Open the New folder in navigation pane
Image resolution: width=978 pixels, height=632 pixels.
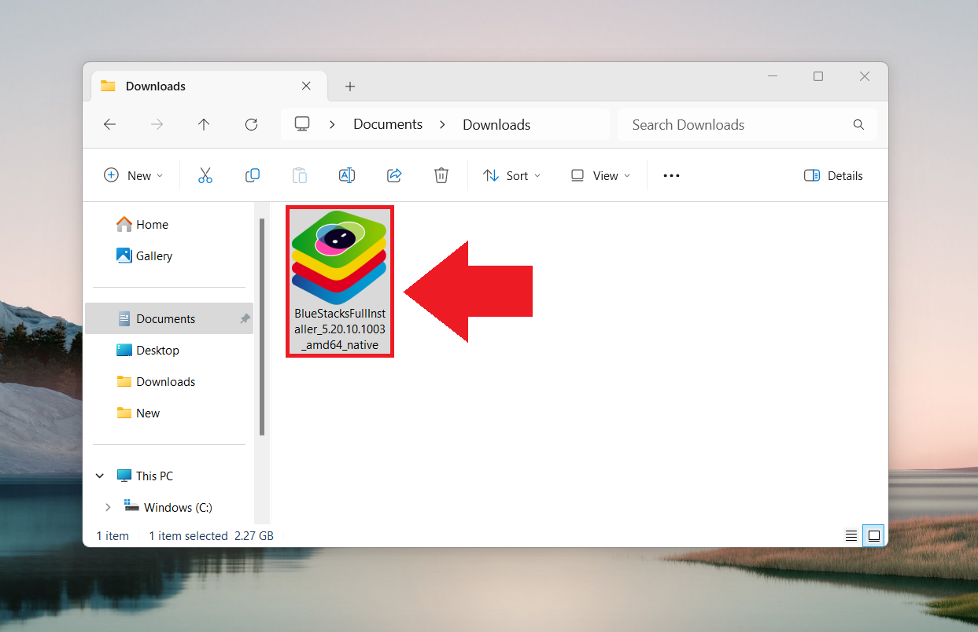pyautogui.click(x=138, y=413)
